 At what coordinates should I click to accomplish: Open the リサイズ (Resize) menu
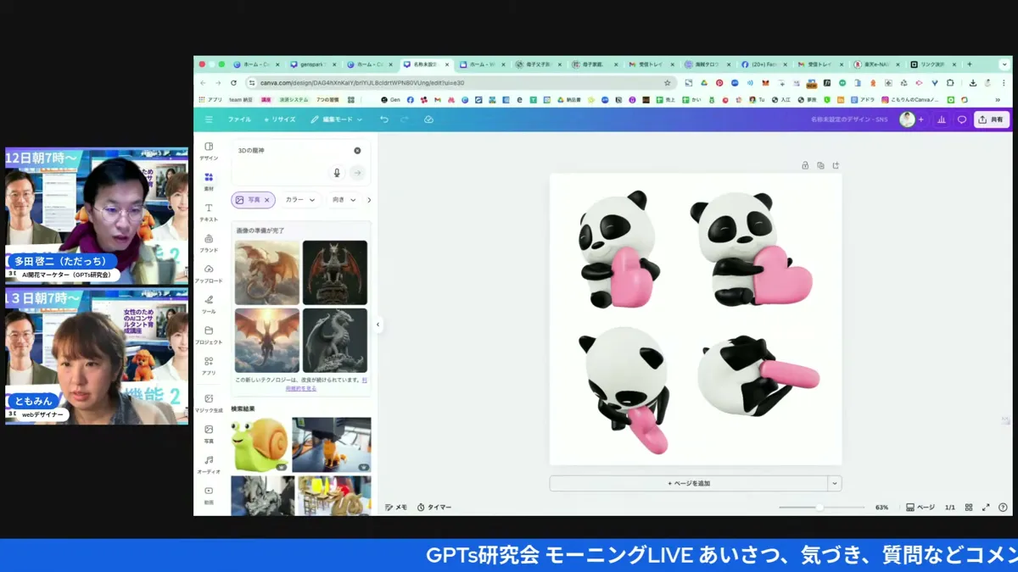click(x=280, y=119)
